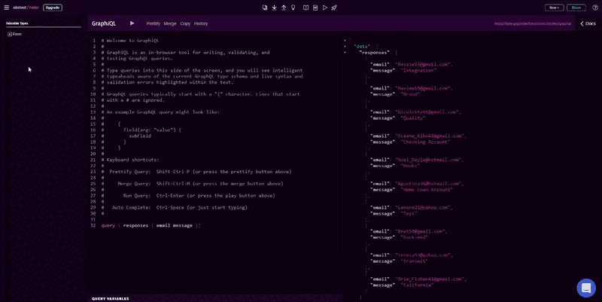Click message value "Home Loan Account"
602x302 pixels.
tap(427, 190)
